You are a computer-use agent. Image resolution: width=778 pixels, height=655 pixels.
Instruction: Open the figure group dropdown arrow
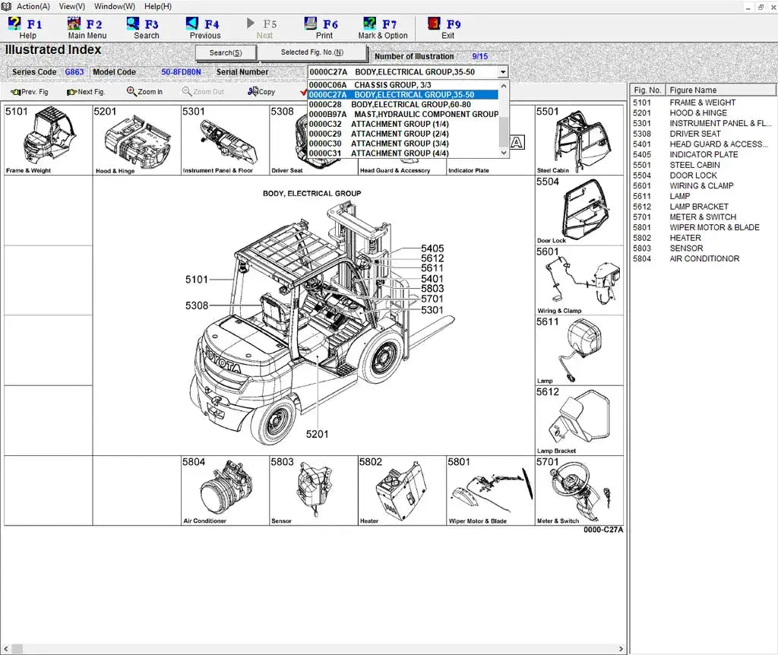tap(502, 71)
